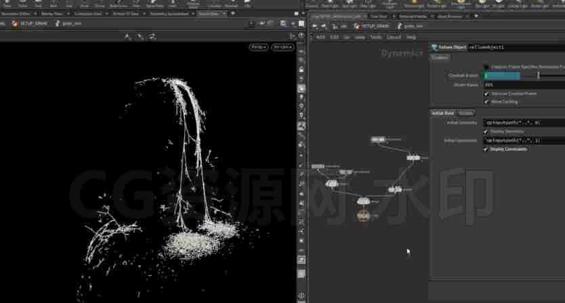This screenshot has width=565, height=303.
Task: Toggle Creation Frame Specifies Simulation Frame checkbox
Action: (486, 67)
